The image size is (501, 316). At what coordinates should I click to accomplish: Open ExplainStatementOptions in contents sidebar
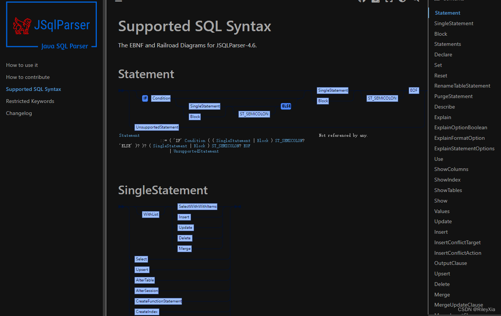tap(464, 148)
